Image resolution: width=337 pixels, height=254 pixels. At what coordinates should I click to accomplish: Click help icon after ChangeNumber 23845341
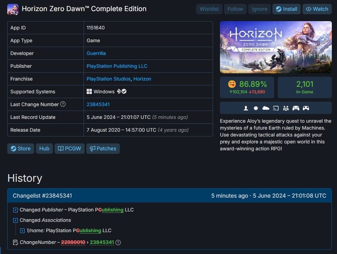[118, 242]
